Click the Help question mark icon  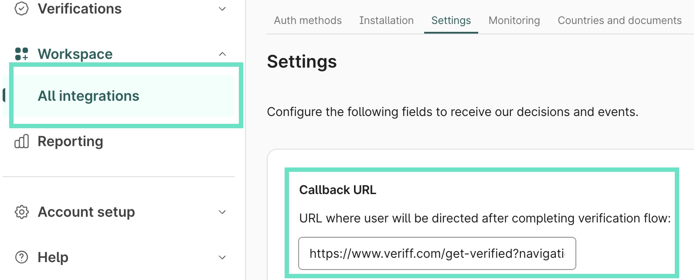pyautogui.click(x=21, y=257)
